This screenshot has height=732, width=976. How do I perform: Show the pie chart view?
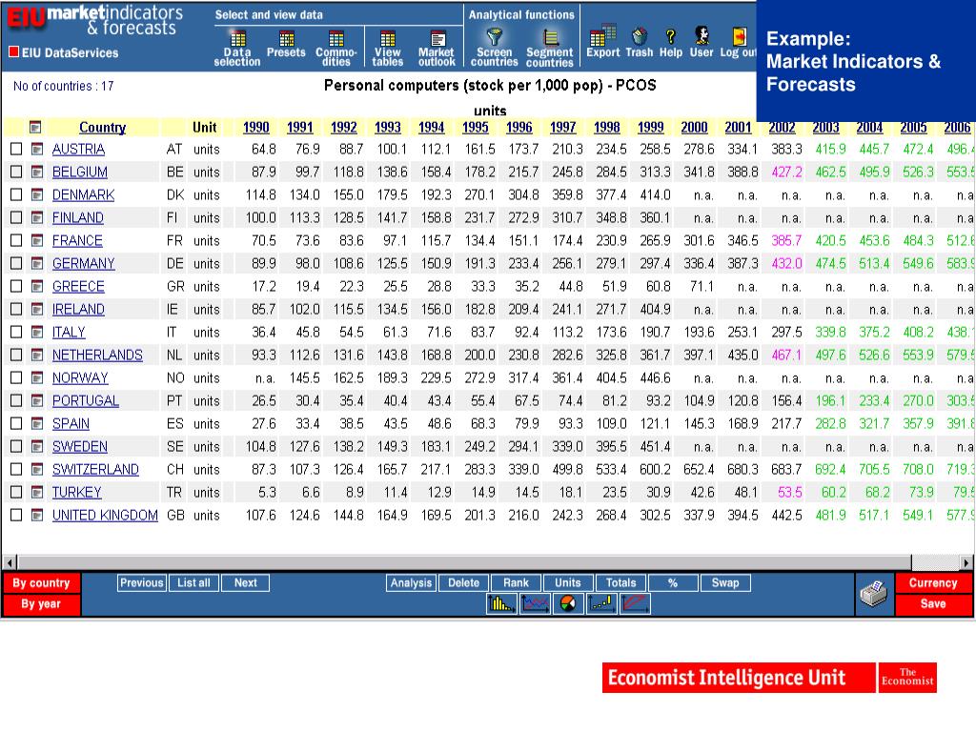click(x=568, y=603)
